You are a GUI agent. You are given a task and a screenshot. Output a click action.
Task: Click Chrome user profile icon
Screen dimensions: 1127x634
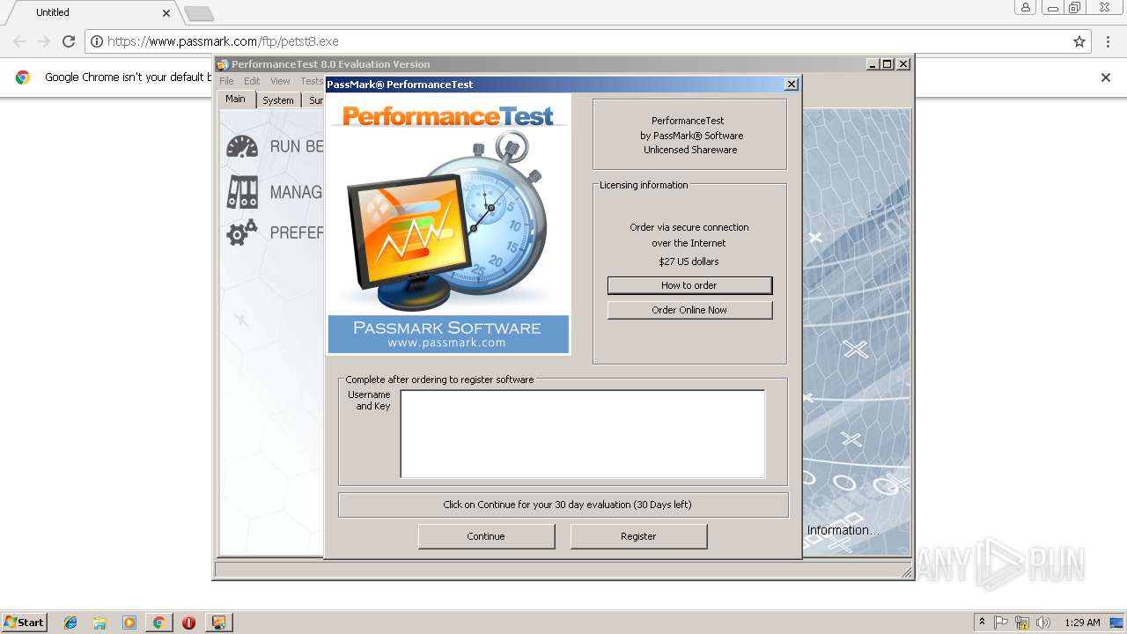click(1026, 7)
